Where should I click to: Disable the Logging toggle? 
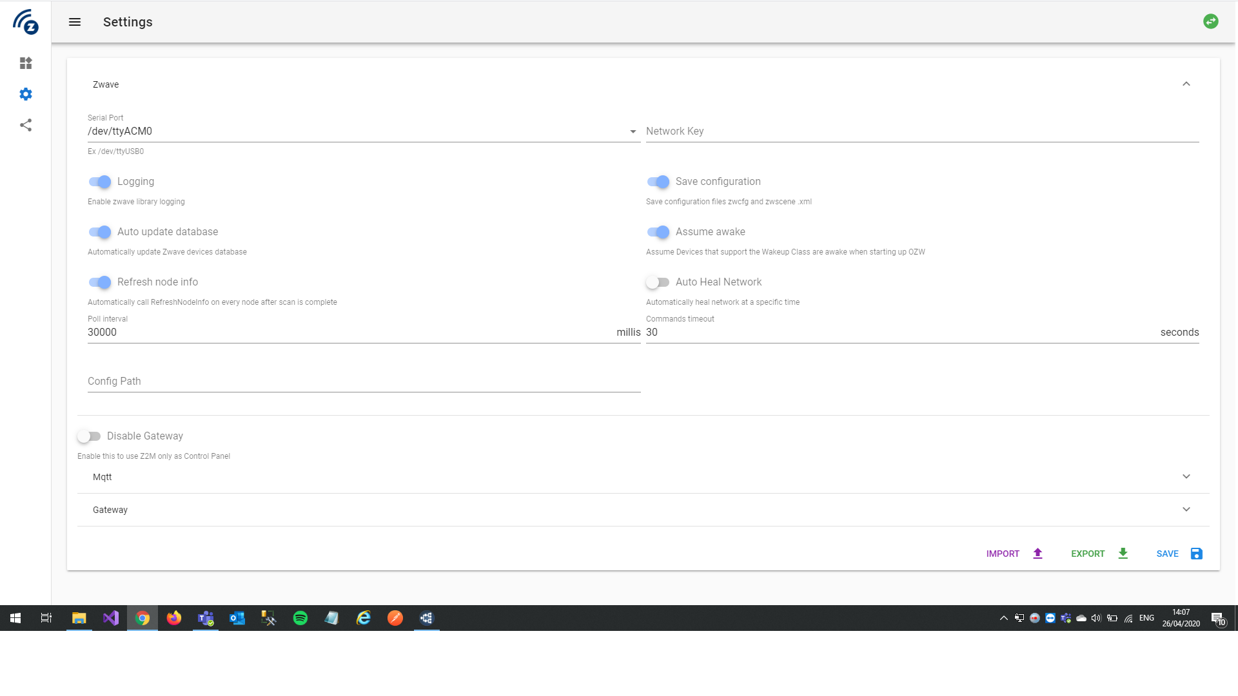[100, 182]
